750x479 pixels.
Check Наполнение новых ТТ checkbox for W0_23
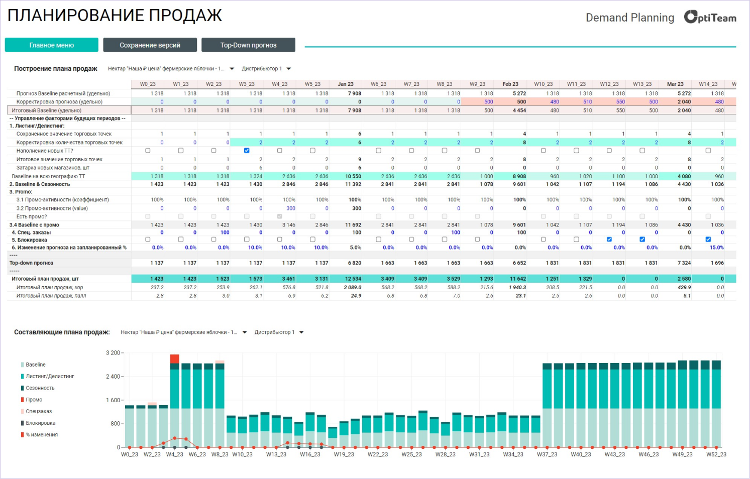pos(148,151)
